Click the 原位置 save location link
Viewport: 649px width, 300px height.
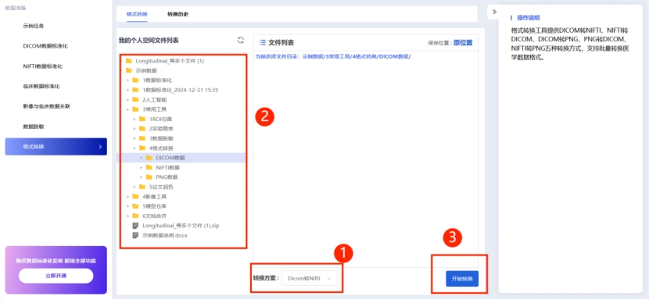coord(463,43)
